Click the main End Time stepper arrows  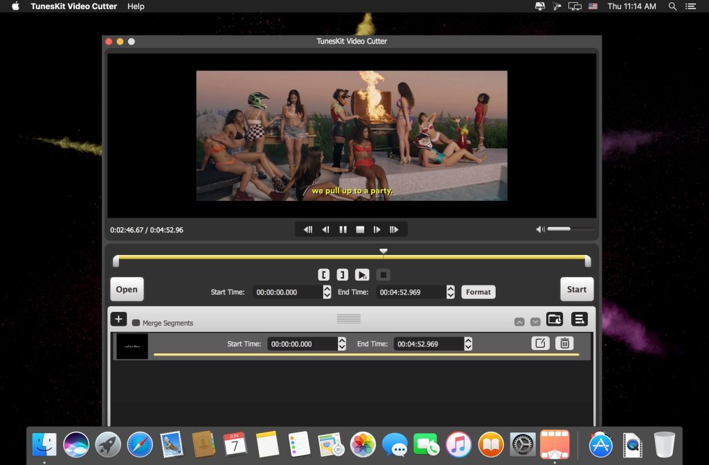click(451, 292)
